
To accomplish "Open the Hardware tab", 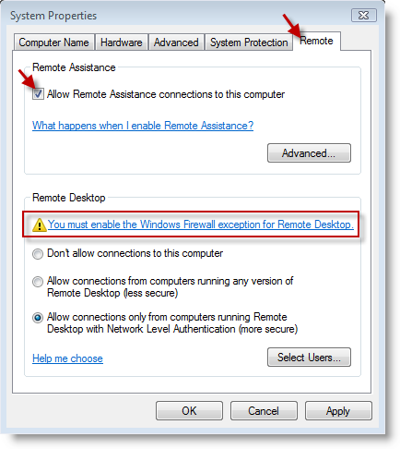I will pyautogui.click(x=122, y=42).
